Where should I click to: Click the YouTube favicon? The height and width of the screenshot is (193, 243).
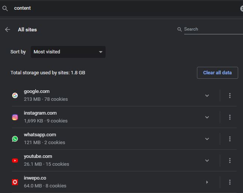[15, 161]
